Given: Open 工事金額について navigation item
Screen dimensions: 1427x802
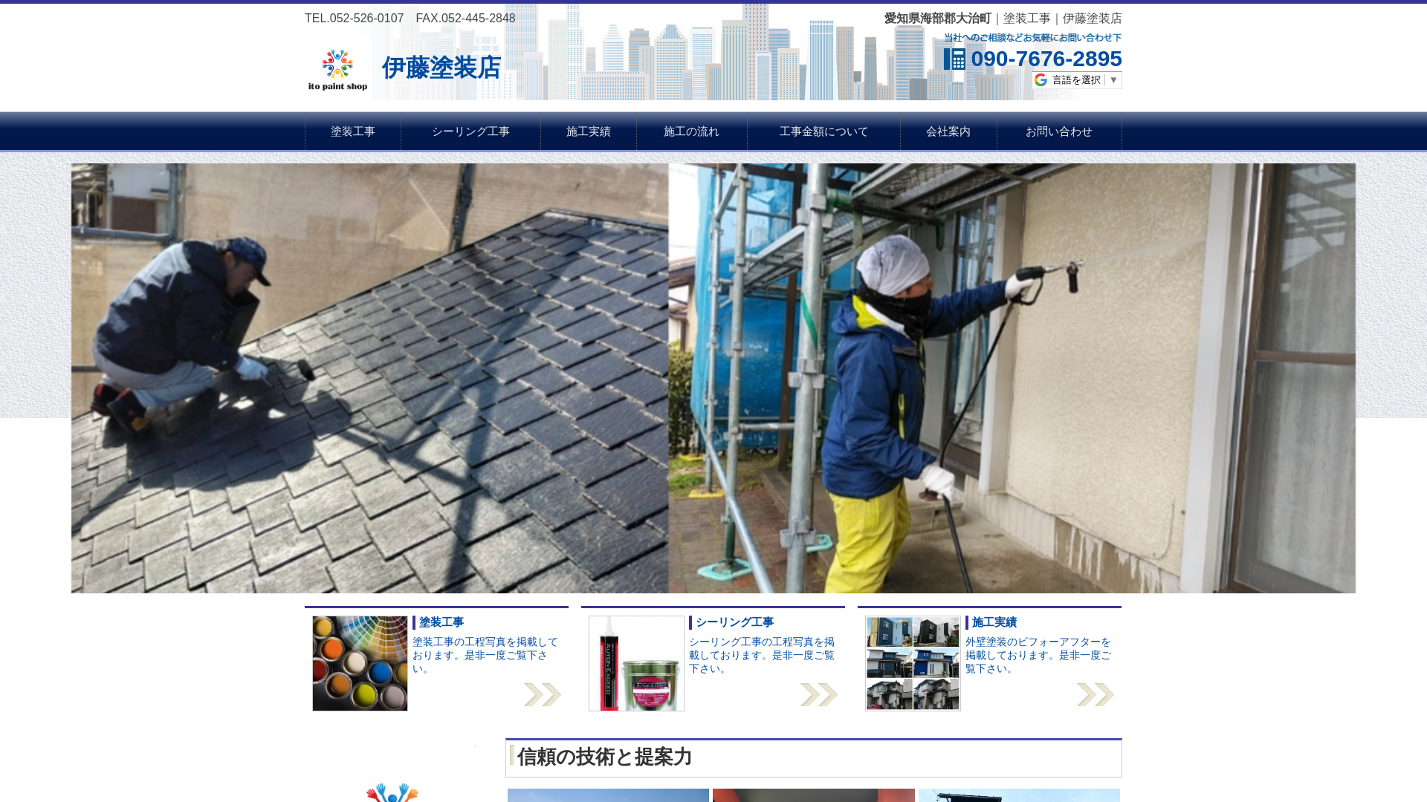Looking at the screenshot, I should [x=823, y=131].
